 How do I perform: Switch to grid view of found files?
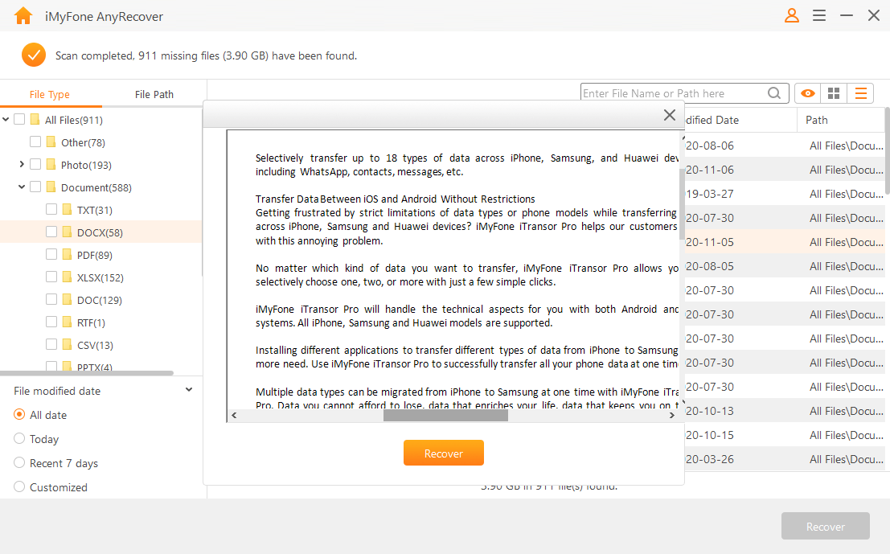(x=834, y=92)
